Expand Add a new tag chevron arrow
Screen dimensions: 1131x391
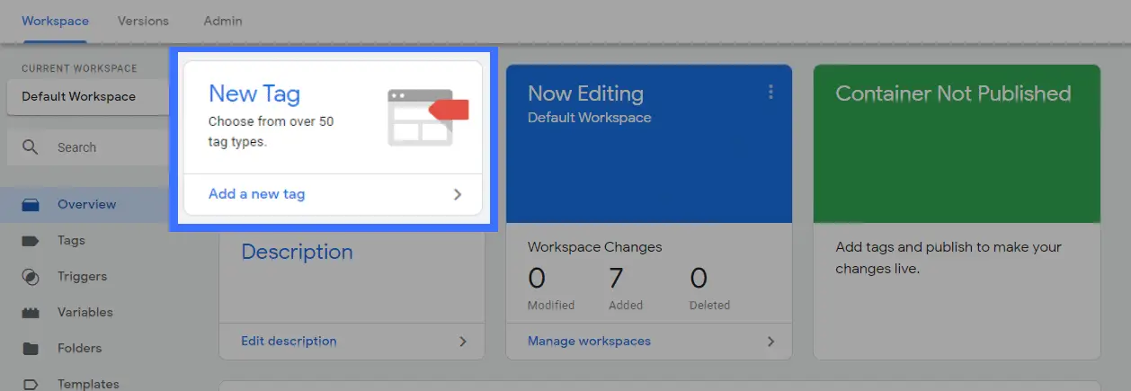point(458,194)
